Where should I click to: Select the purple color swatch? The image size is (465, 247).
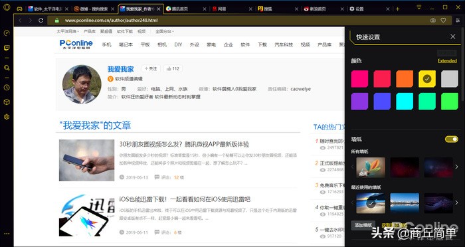pyautogui.click(x=359, y=102)
